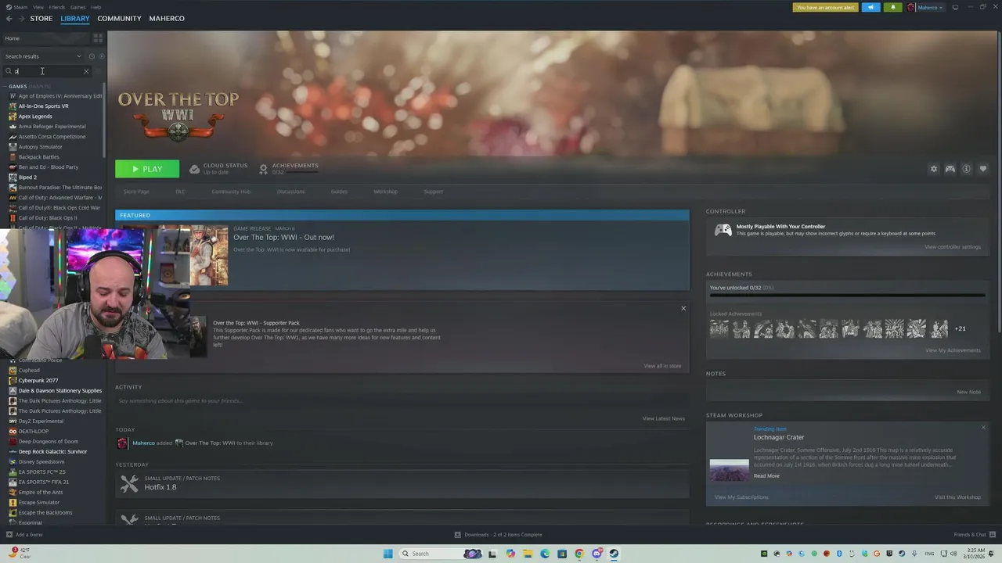The width and height of the screenshot is (1002, 563).
Task: Open the Store Page link
Action: click(136, 192)
